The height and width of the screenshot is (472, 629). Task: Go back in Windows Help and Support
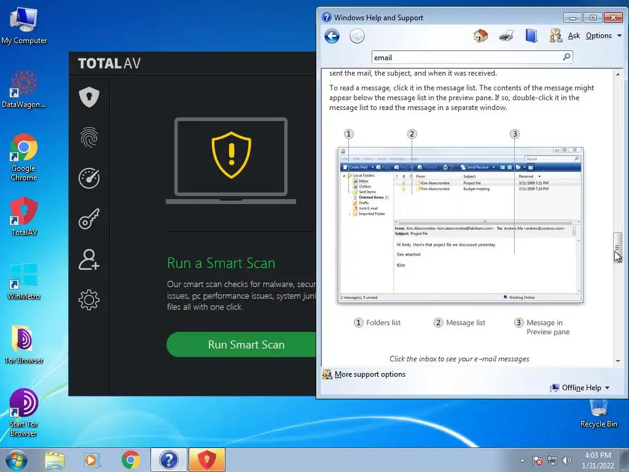(x=332, y=36)
